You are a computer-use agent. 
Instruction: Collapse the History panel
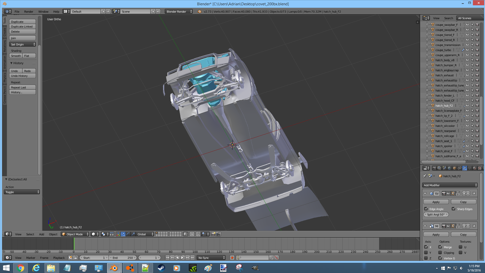(11, 63)
